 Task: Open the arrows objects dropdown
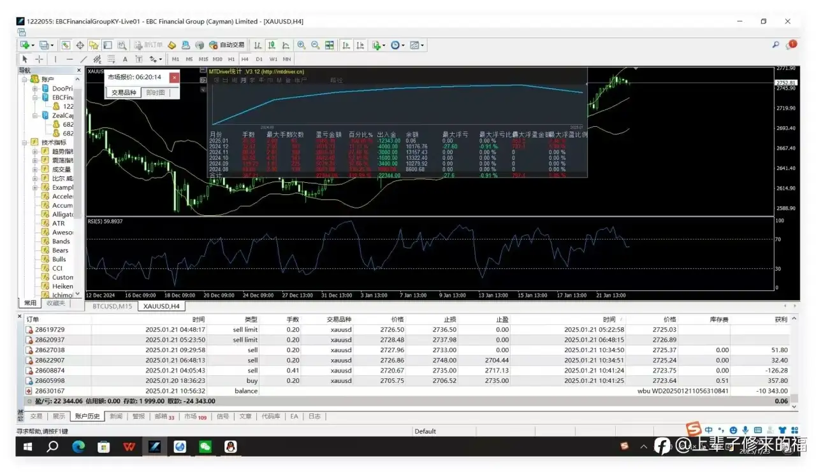tap(155, 59)
